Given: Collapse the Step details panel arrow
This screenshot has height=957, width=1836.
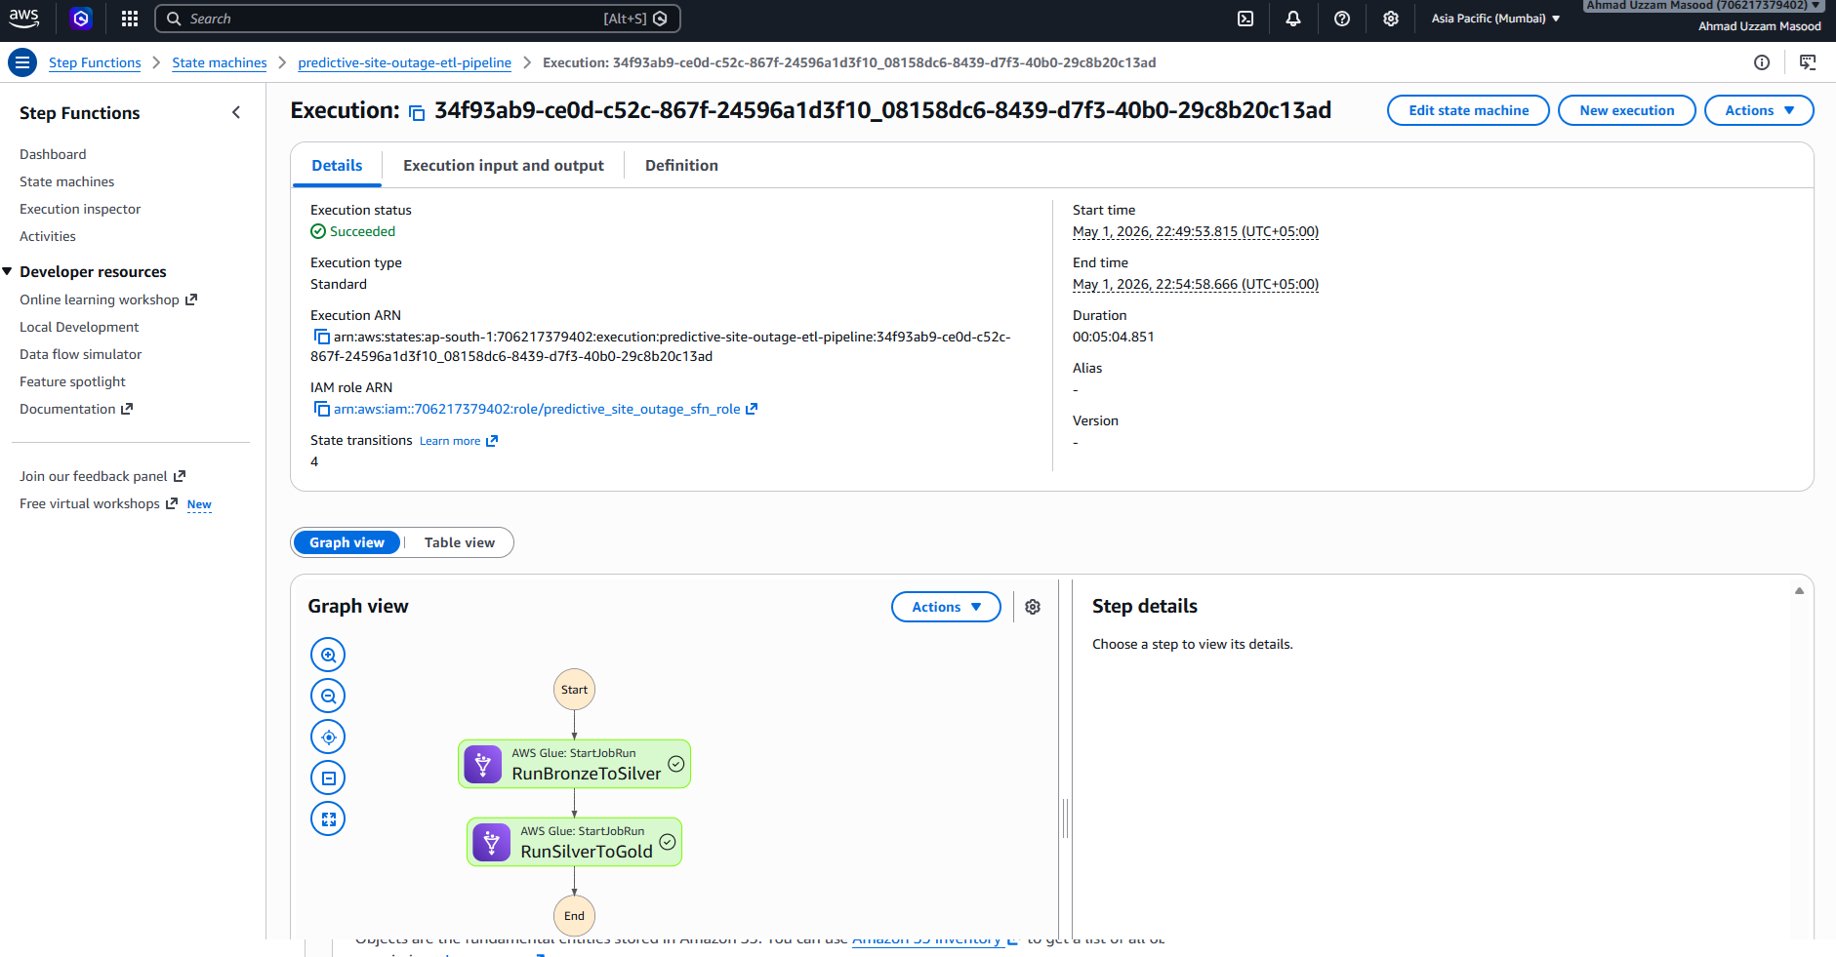Looking at the screenshot, I should pyautogui.click(x=1799, y=590).
